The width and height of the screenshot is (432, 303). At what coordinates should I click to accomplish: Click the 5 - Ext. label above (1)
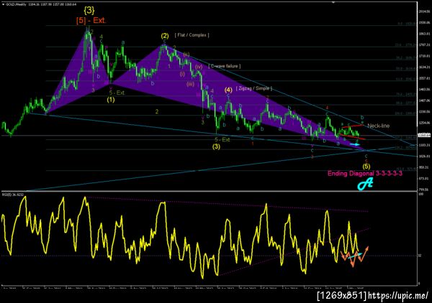(117, 93)
